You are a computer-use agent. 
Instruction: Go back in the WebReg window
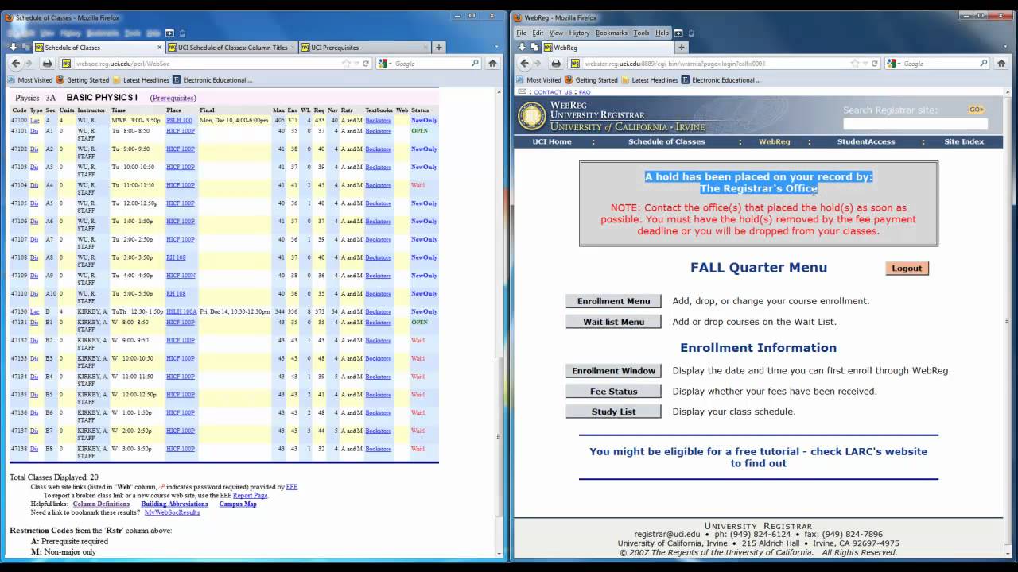point(524,64)
